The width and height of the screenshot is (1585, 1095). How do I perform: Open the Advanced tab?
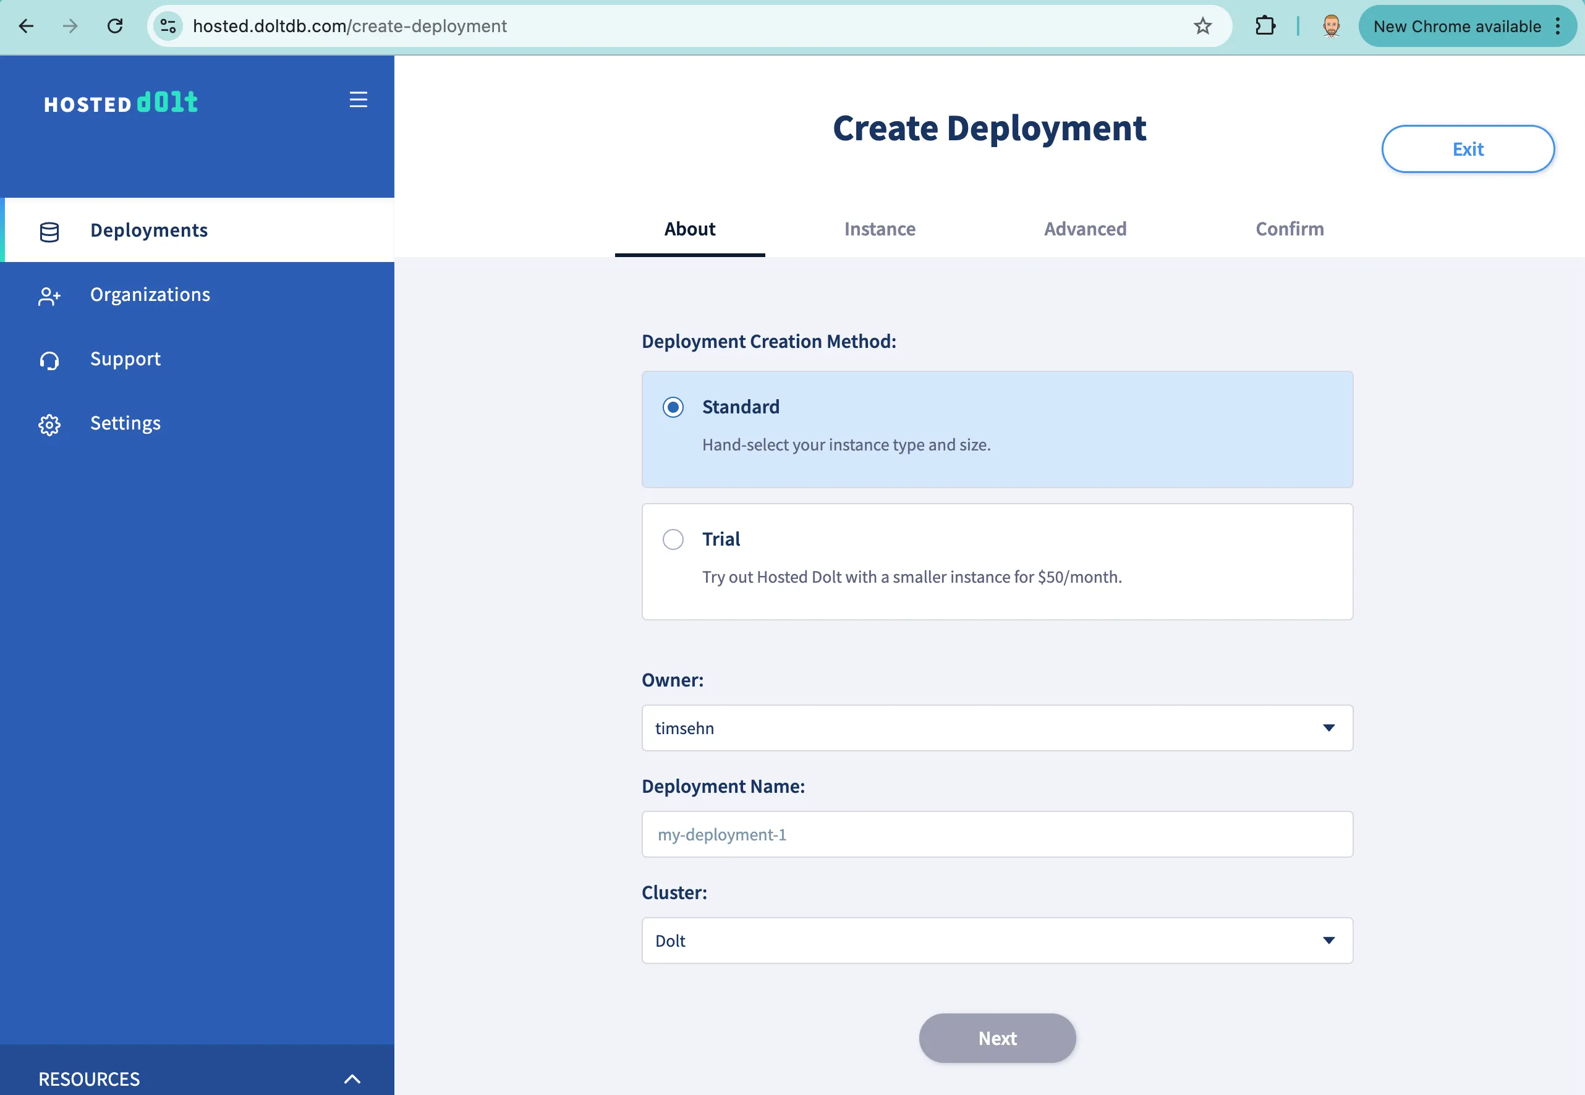tap(1085, 229)
